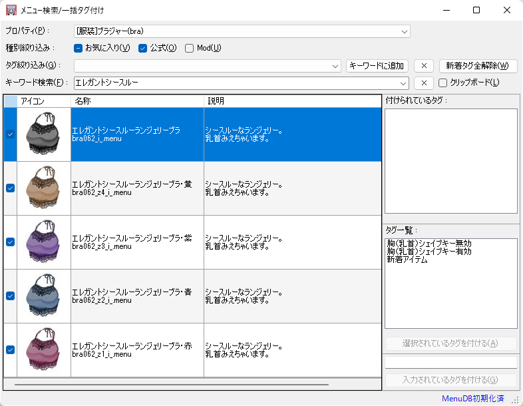The height and width of the screenshot is (406, 523).
Task: Expand the タグ絞り込み dropdown
Action: point(335,66)
